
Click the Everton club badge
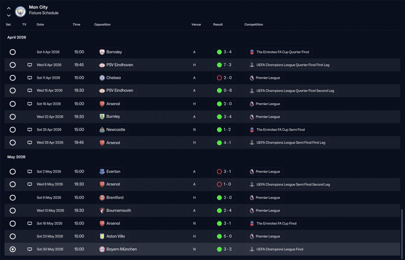102,172
